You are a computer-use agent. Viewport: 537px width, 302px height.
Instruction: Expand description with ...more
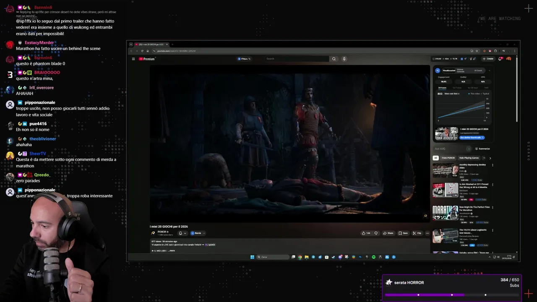[172, 251]
